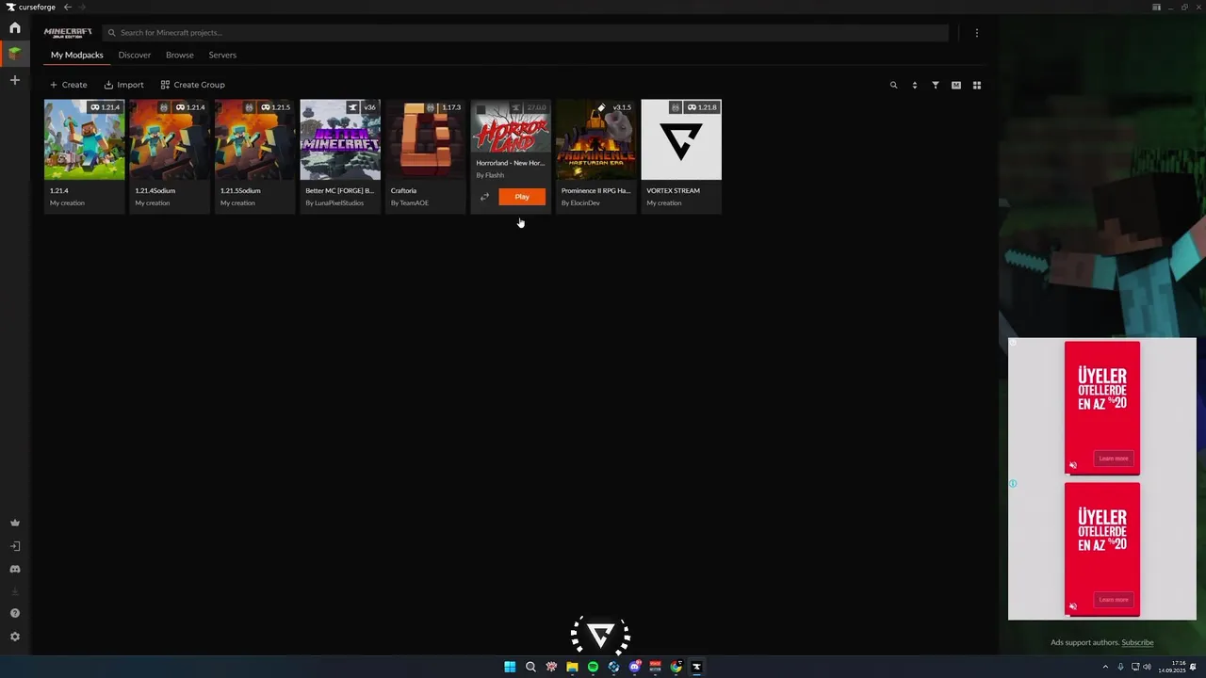Image resolution: width=1206 pixels, height=678 pixels.
Task: Add a new game with sidebar plus icon
Action: tap(14, 81)
